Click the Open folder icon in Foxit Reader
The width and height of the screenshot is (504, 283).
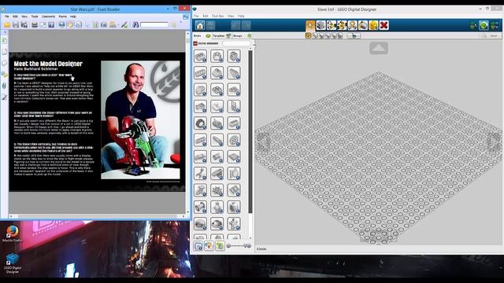point(7,24)
